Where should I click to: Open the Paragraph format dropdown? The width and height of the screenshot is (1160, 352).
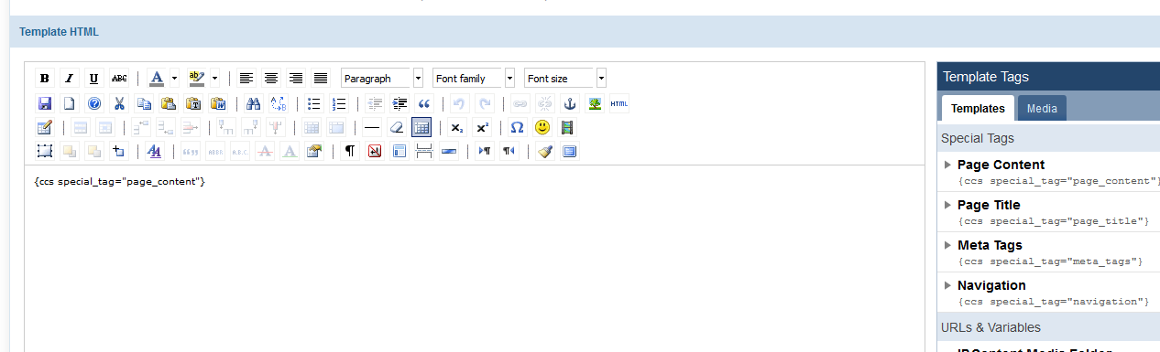[382, 79]
